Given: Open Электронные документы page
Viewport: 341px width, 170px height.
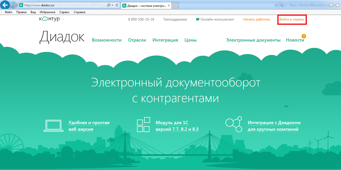Looking at the screenshot, I should coord(253,40).
